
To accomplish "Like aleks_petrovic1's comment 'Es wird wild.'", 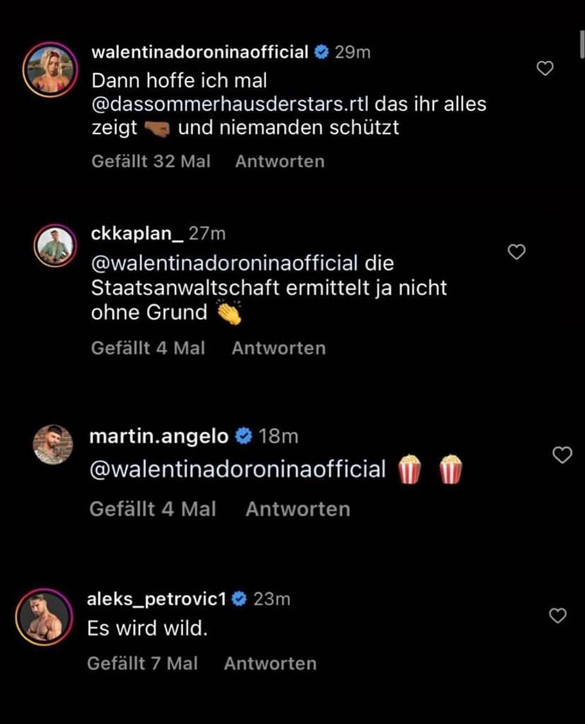I will click(x=559, y=615).
